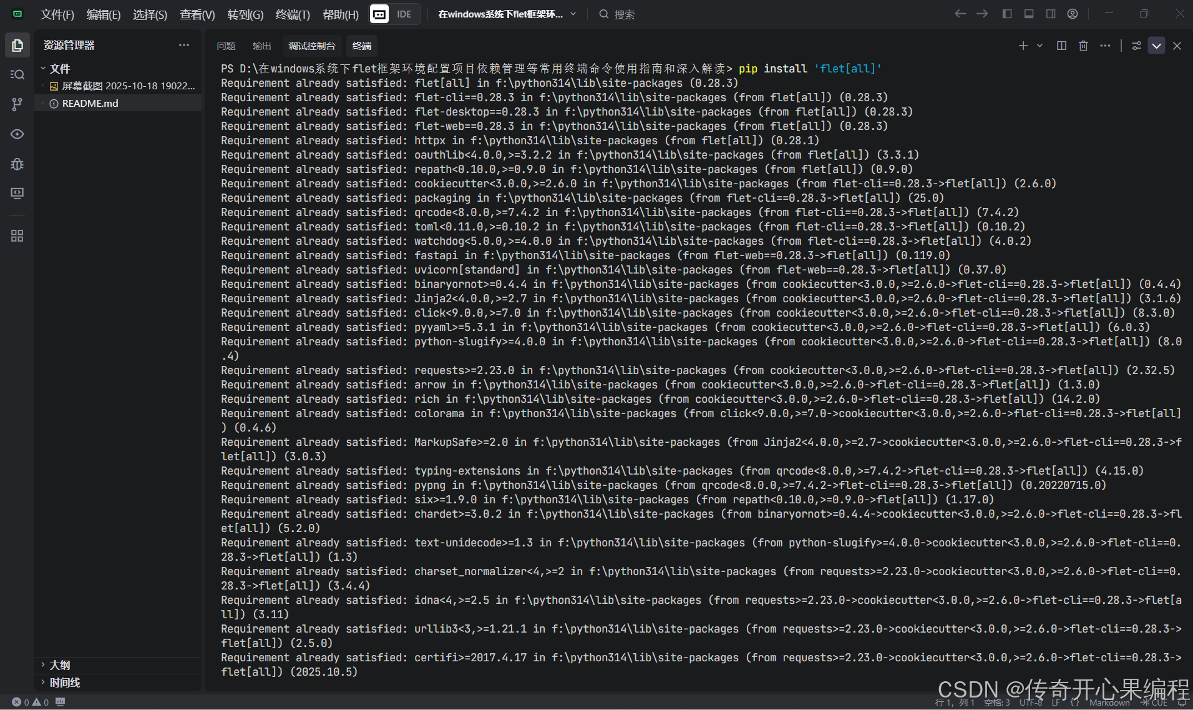The width and height of the screenshot is (1193, 710).
Task: Open the Extensions grid icon
Action: point(17,236)
